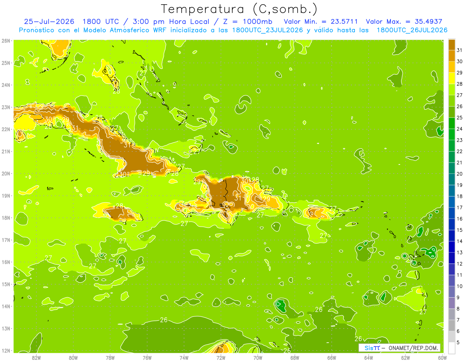Click the '72W' longitude axis label
Image resolution: width=470 pixels, height=363 pixels.
(x=221, y=358)
